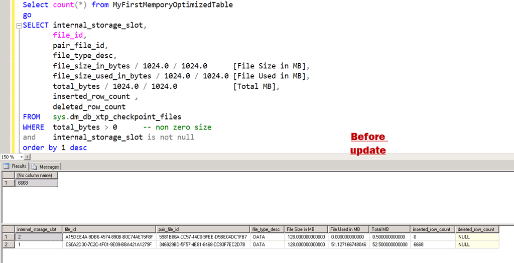This screenshot has width=514, height=263.
Task: Select the Total MB column header
Action: click(390, 229)
